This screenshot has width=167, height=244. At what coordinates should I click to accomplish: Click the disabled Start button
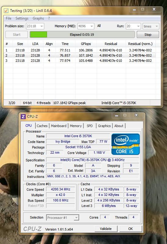[x=16, y=35]
